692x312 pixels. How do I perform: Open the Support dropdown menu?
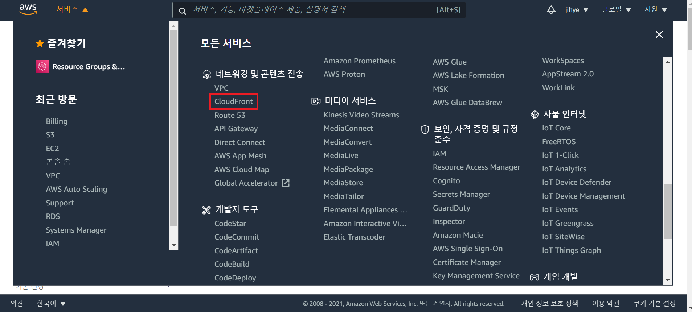tap(655, 9)
